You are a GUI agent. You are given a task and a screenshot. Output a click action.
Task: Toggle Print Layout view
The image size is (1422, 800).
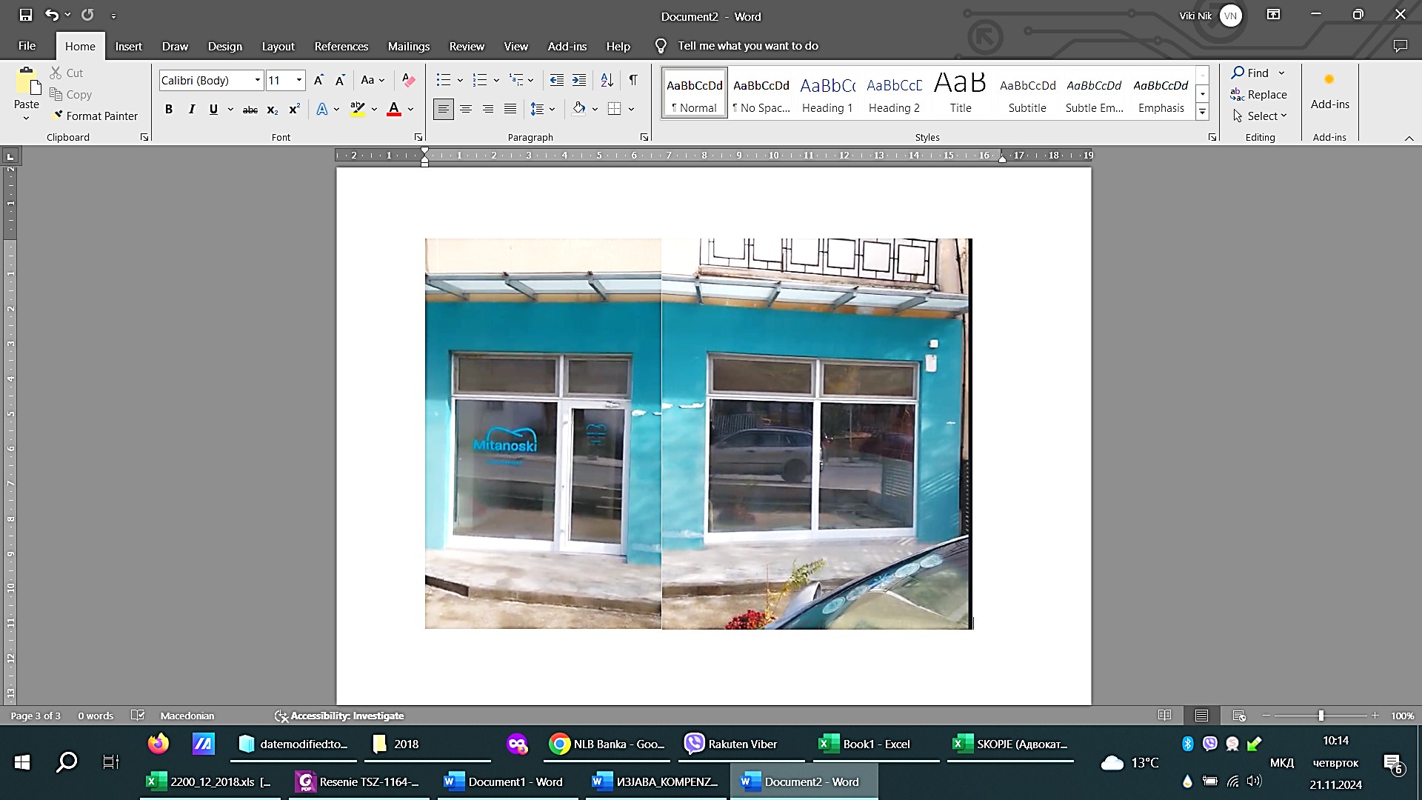tap(1201, 716)
